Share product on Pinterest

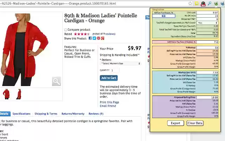tap(98, 38)
